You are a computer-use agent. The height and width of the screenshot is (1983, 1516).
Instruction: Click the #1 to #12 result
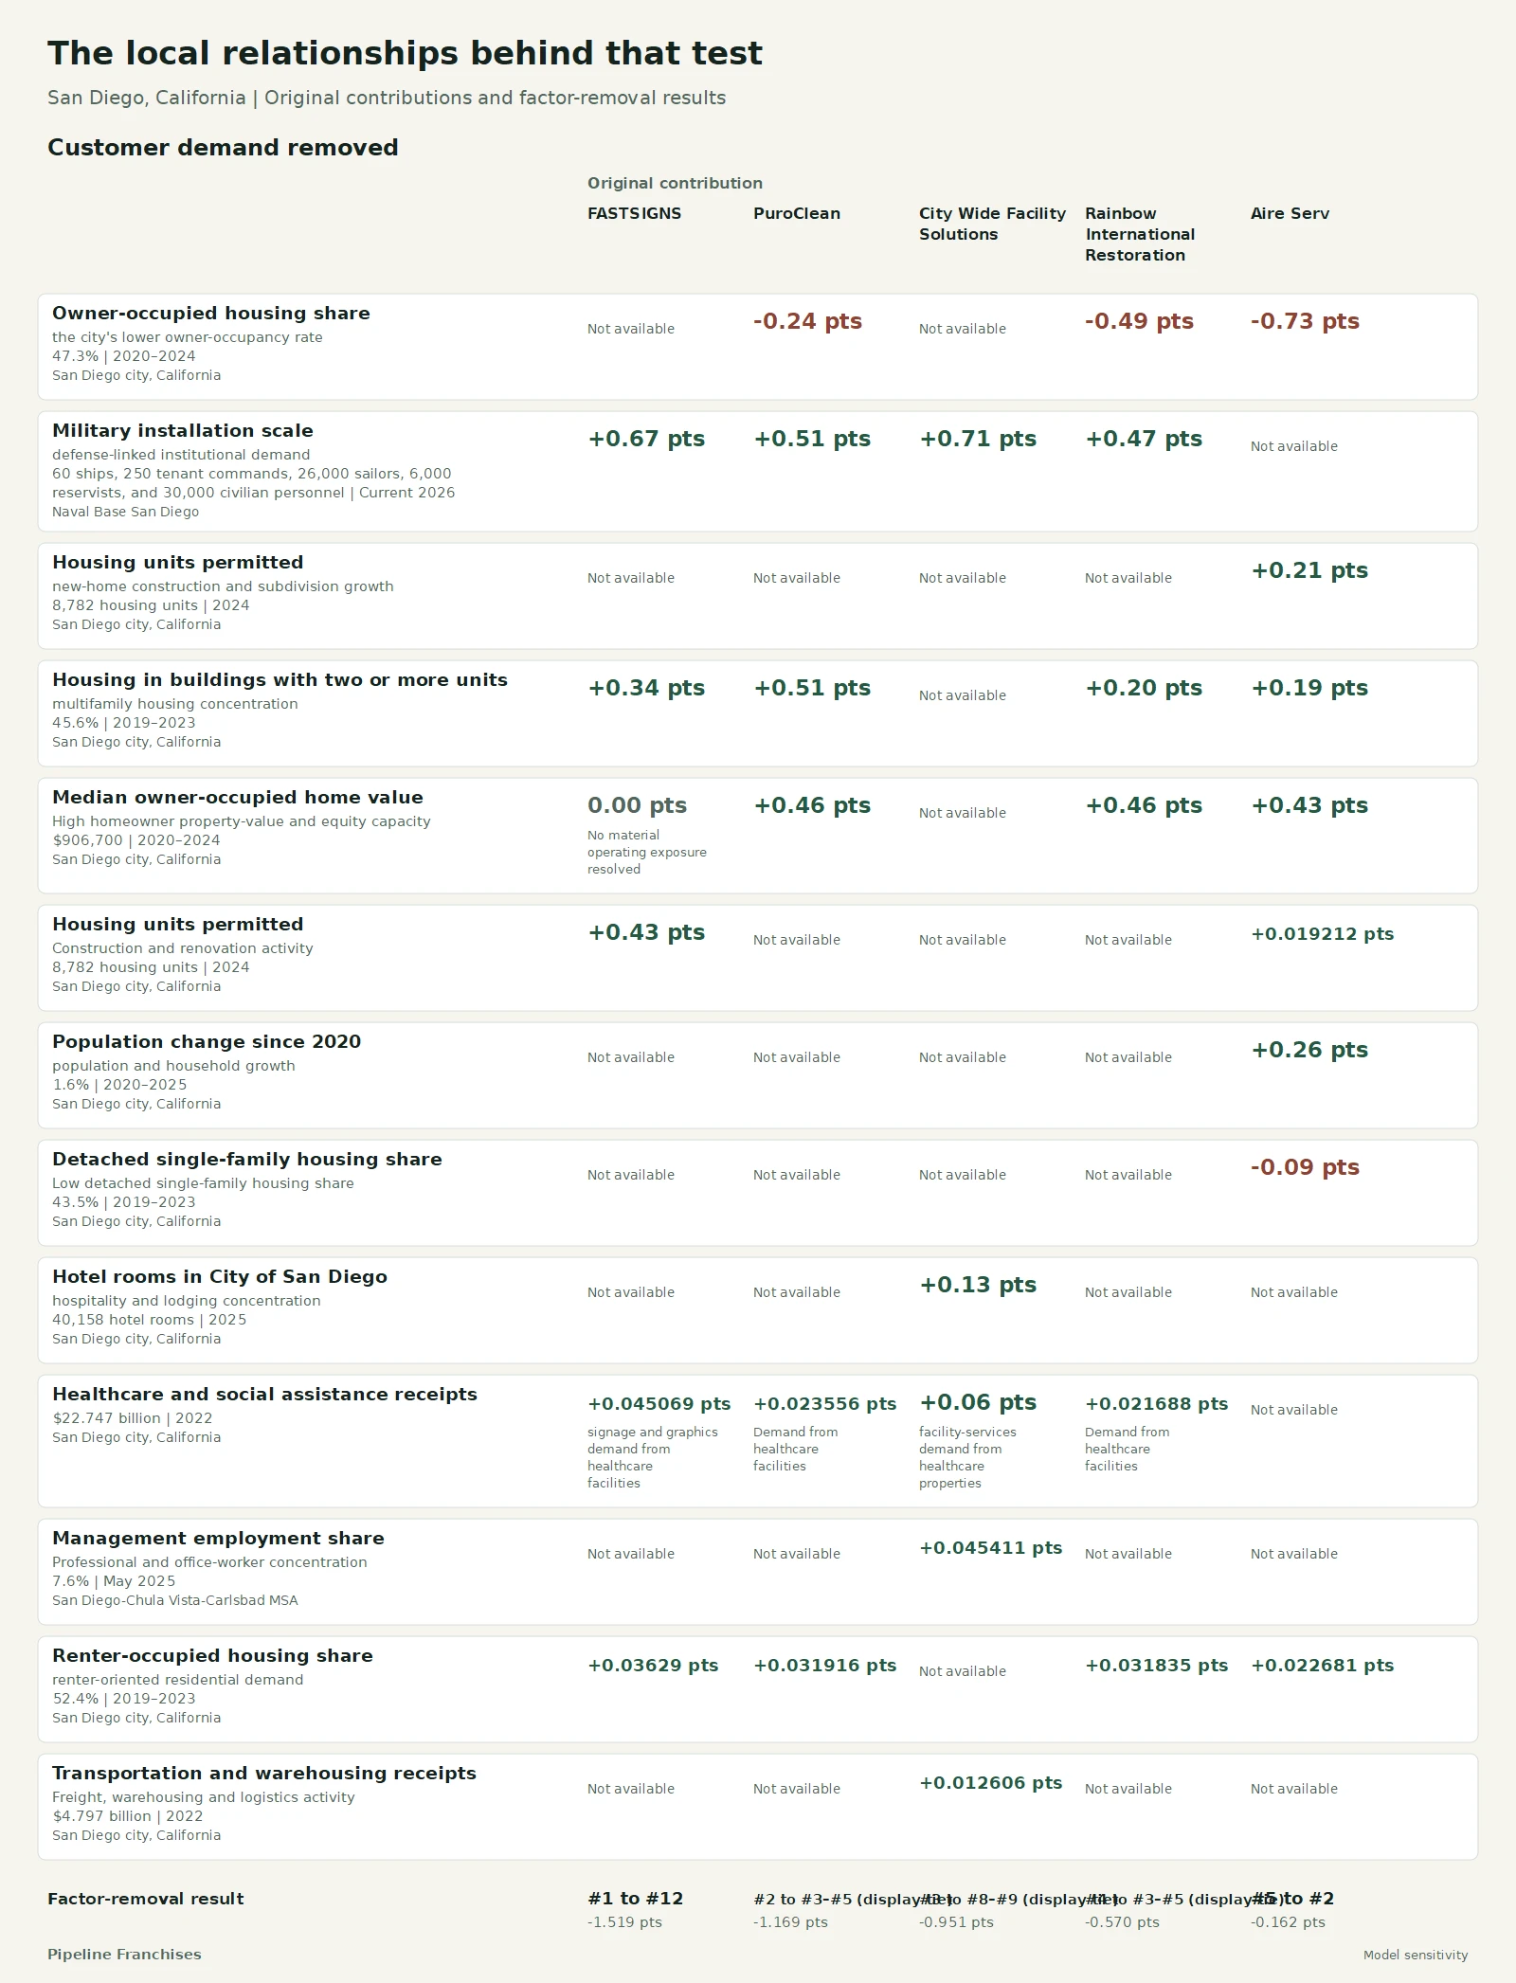[x=635, y=1899]
